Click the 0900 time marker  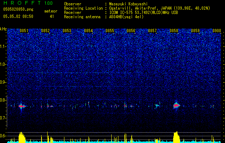click(x=217, y=31)
